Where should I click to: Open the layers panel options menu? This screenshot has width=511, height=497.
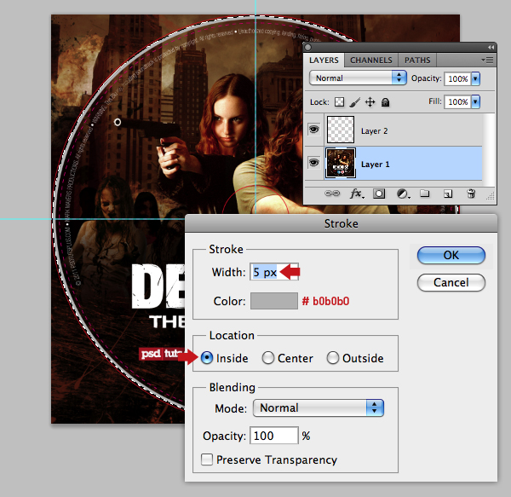[x=487, y=61]
